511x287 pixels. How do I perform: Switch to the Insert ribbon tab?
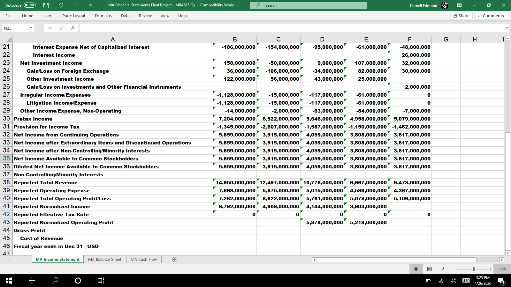pyautogui.click(x=48, y=16)
